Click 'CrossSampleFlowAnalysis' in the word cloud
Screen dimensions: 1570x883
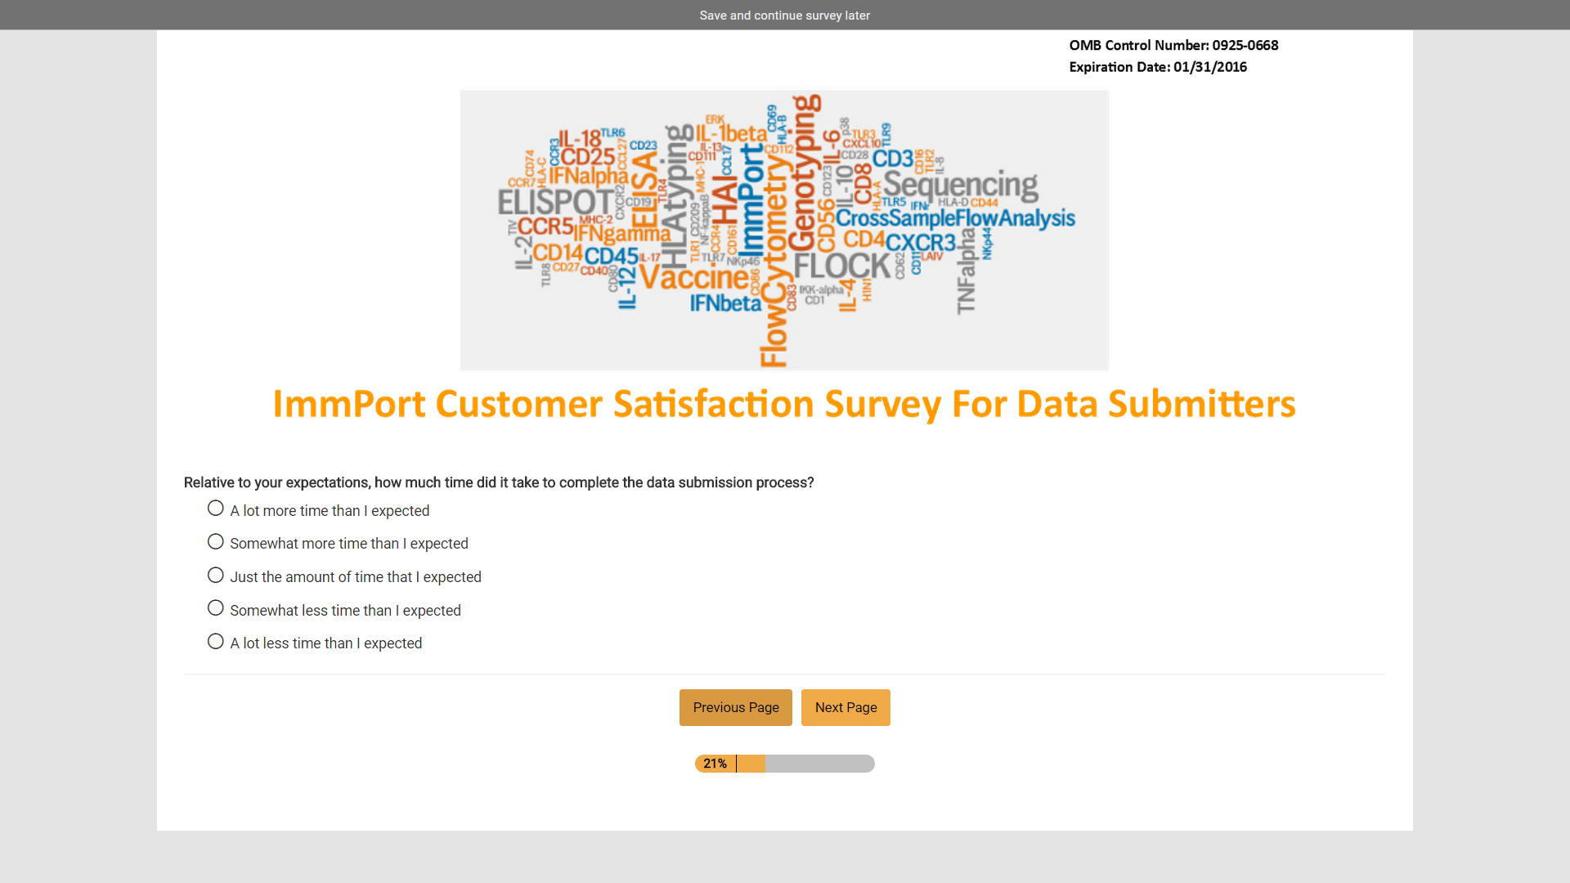click(x=955, y=218)
